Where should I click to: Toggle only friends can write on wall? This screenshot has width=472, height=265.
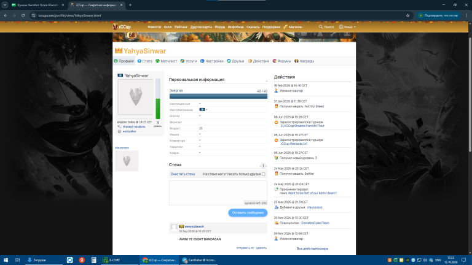click(x=264, y=174)
